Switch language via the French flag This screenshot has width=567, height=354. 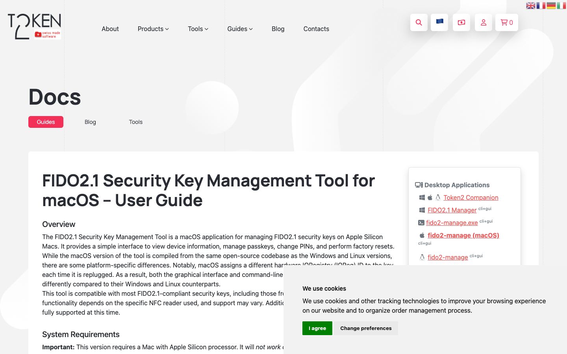coord(541,6)
